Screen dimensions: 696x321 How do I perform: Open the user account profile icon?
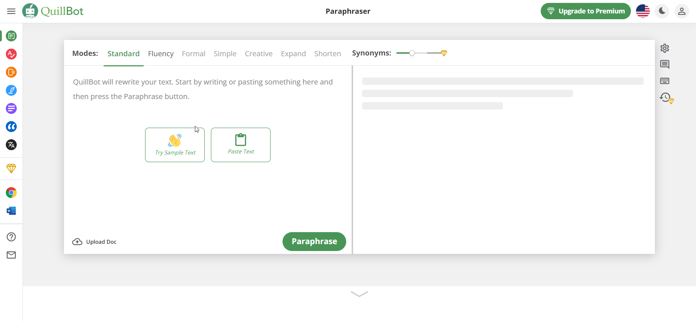pyautogui.click(x=682, y=11)
